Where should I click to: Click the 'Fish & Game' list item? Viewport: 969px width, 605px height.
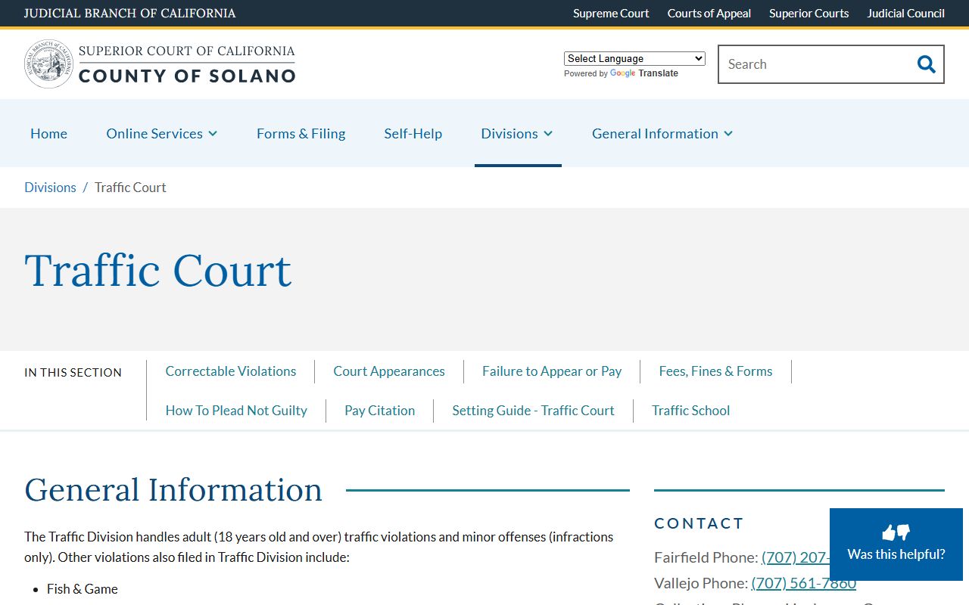pyautogui.click(x=83, y=589)
